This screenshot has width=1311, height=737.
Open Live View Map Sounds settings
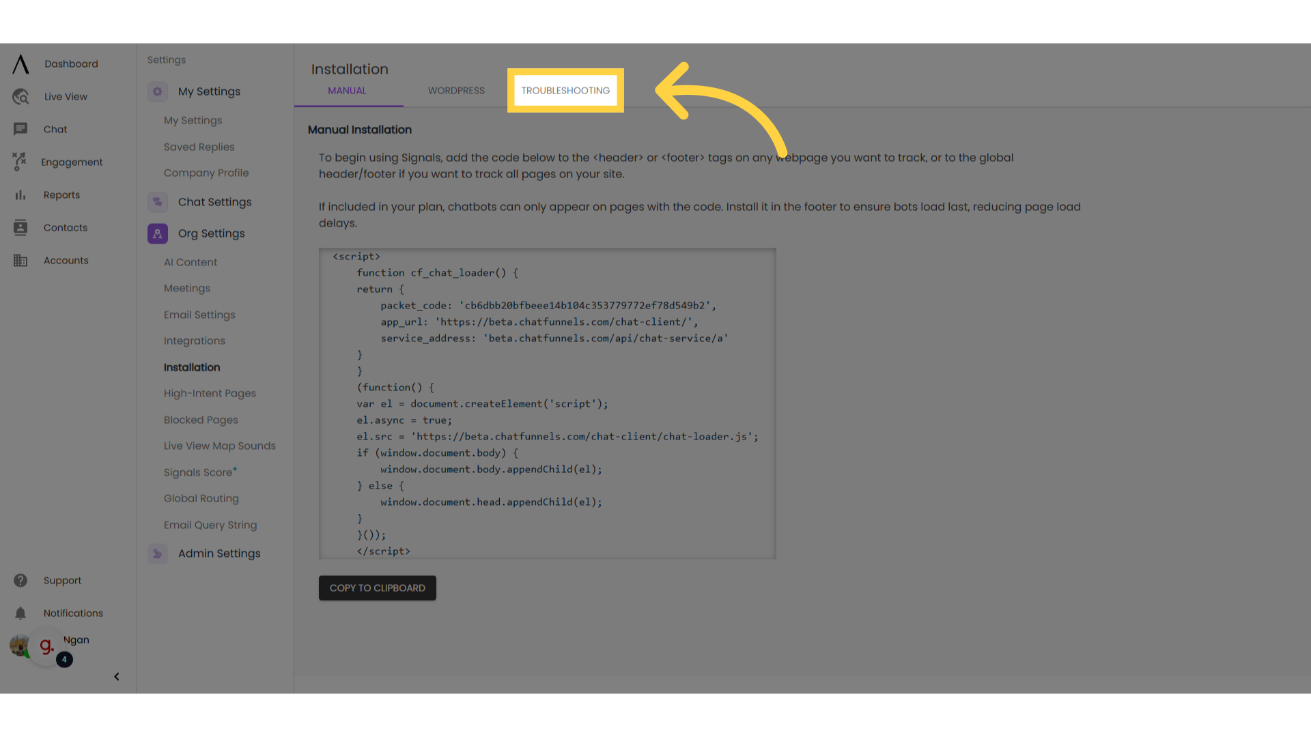coord(220,446)
